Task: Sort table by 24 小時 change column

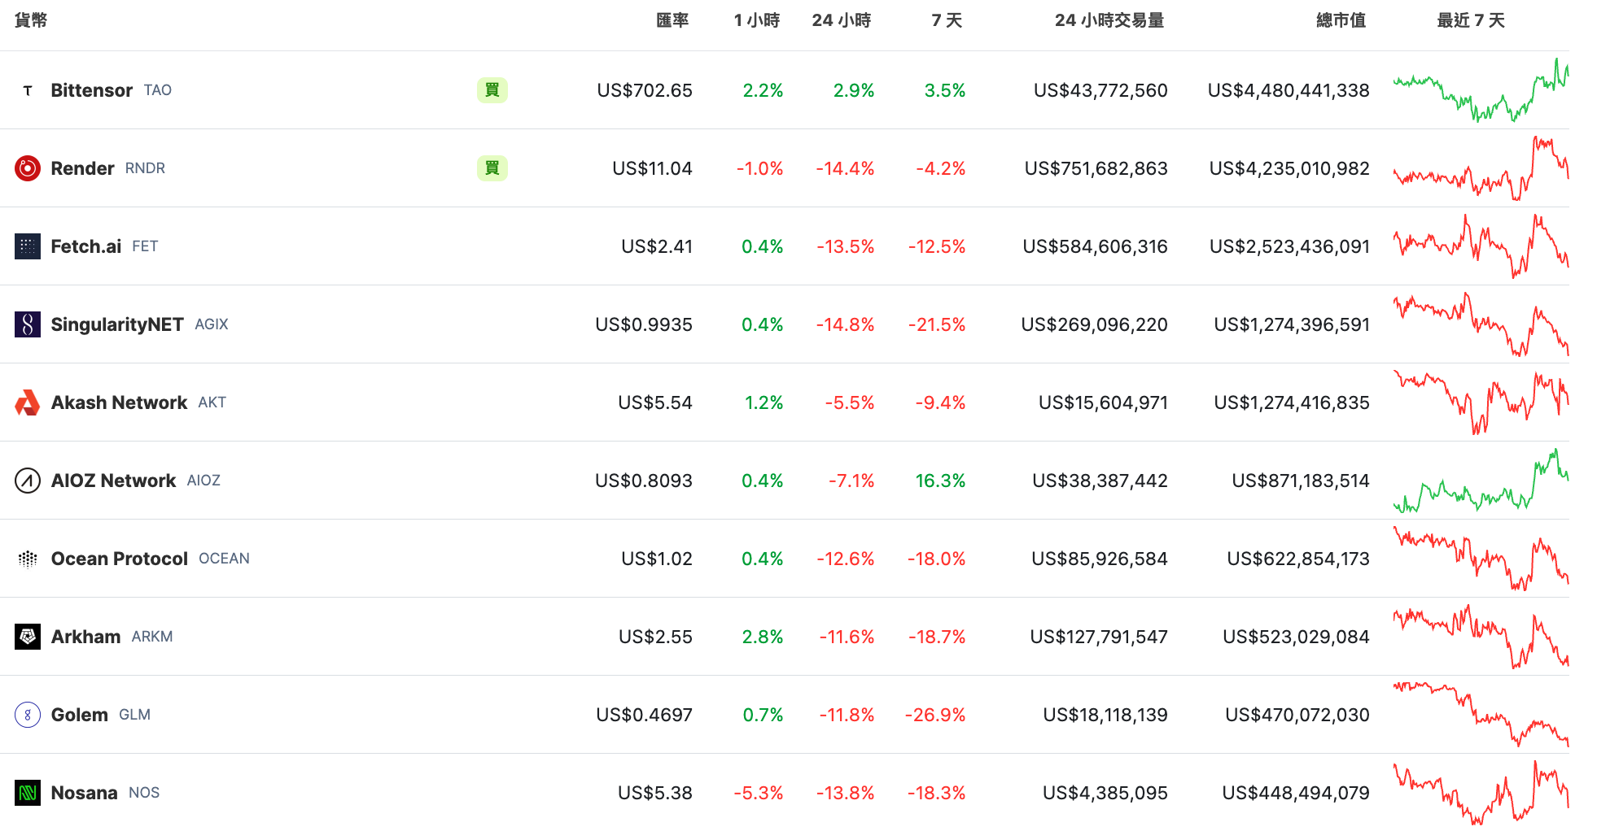Action: point(841,20)
